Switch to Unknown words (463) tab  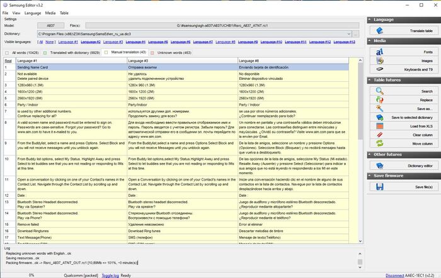171,52
